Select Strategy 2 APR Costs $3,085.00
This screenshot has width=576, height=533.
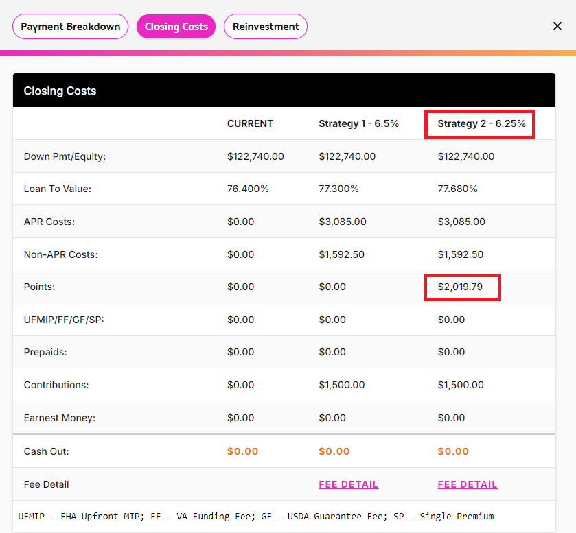461,222
